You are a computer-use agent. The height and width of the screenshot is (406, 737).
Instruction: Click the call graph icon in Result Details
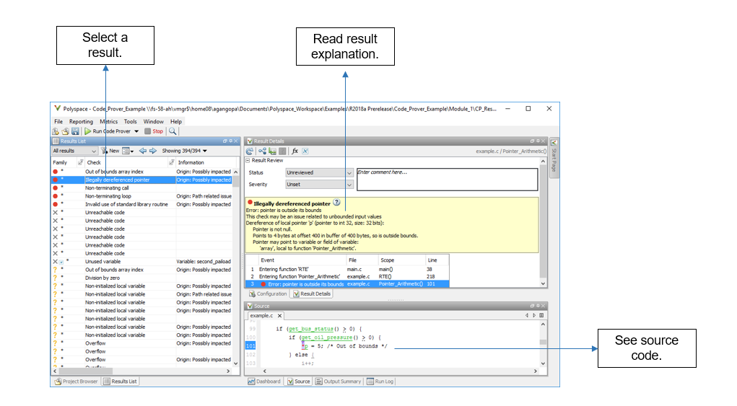coord(262,151)
